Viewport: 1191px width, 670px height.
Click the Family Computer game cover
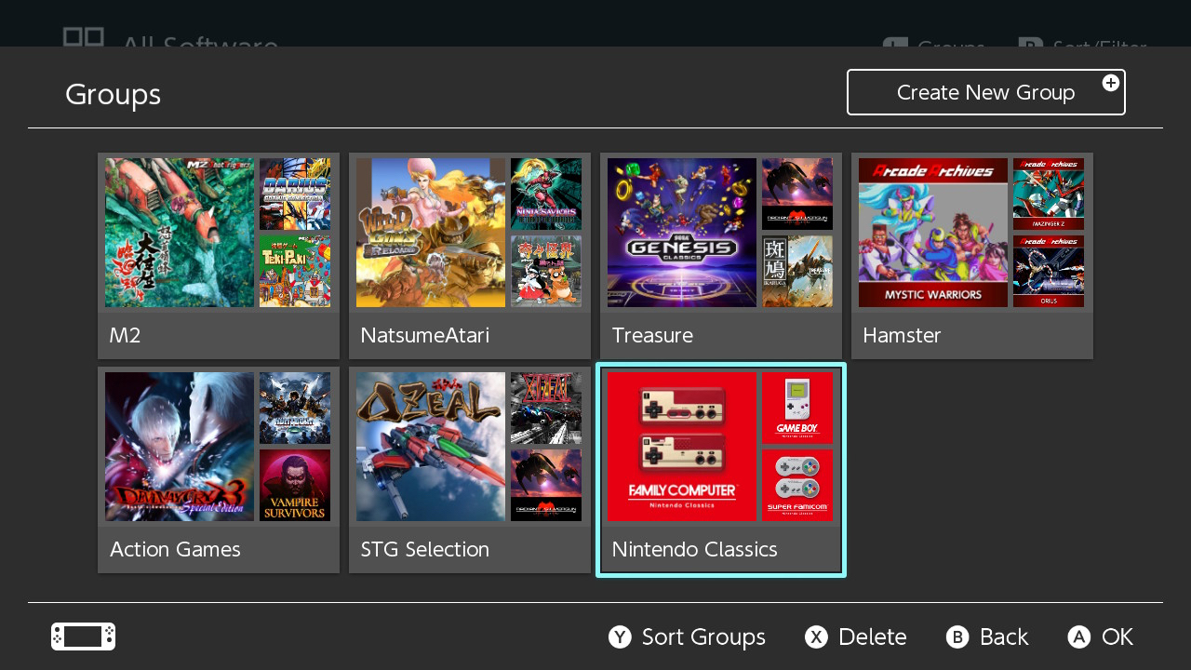point(682,447)
